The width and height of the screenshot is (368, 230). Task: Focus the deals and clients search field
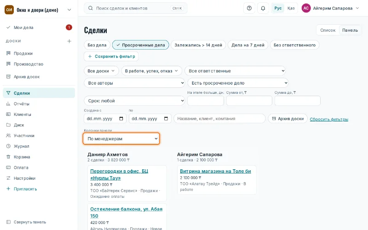[136, 8]
